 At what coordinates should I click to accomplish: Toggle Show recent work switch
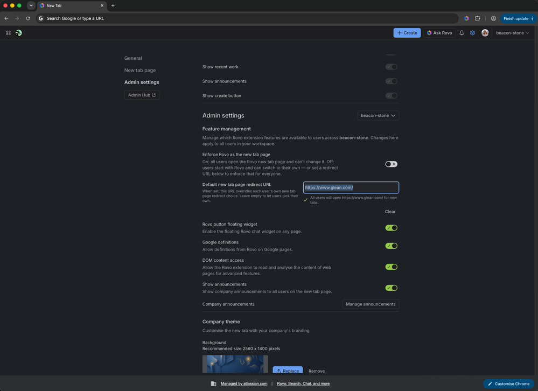[x=391, y=67]
